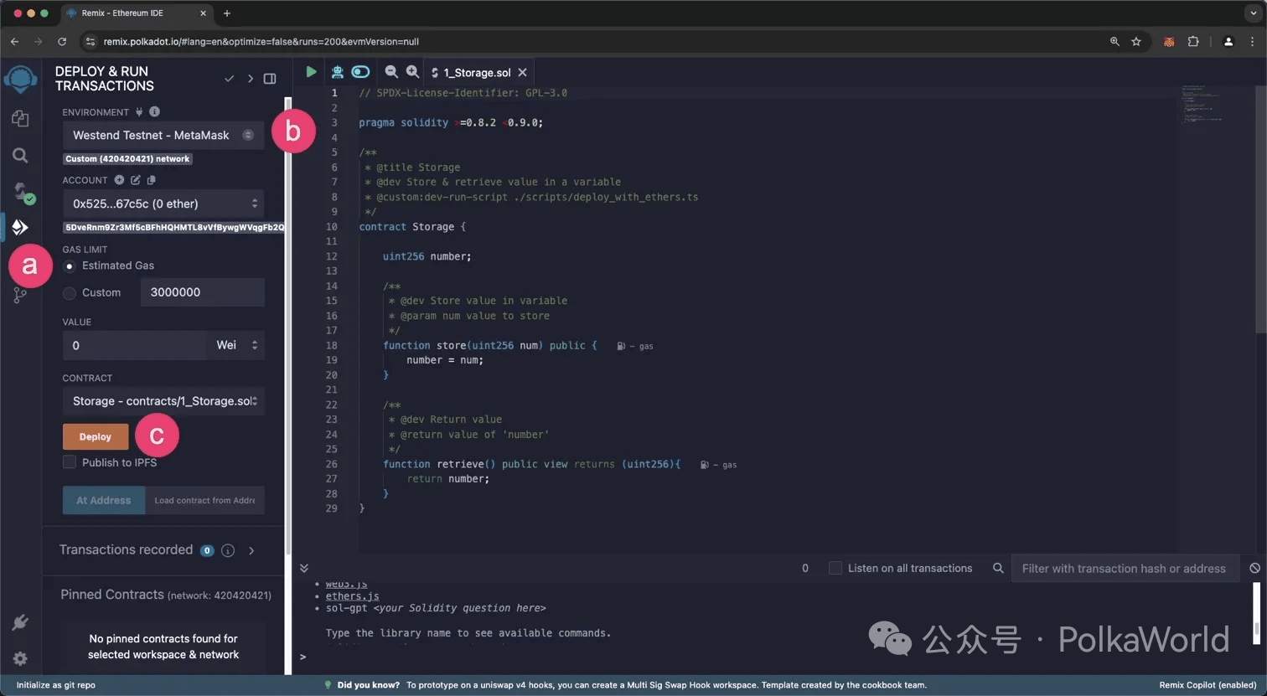Open the Solidity Compiler sidebar icon
1267x696 pixels.
(x=23, y=193)
